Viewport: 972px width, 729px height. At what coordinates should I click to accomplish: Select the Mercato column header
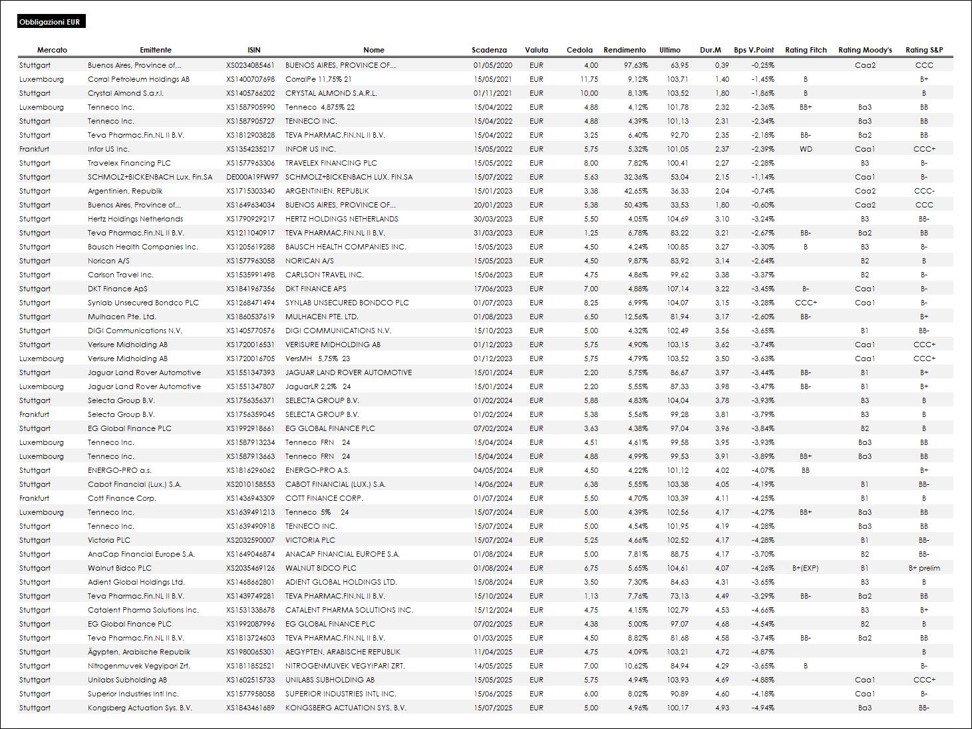pos(52,50)
